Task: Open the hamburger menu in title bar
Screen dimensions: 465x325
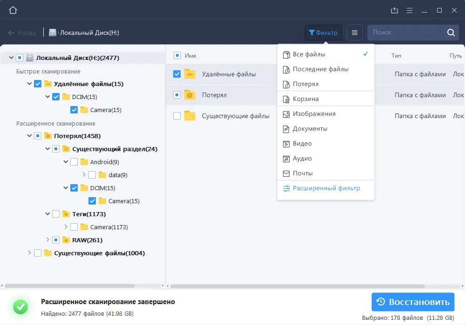Action: click(x=410, y=10)
